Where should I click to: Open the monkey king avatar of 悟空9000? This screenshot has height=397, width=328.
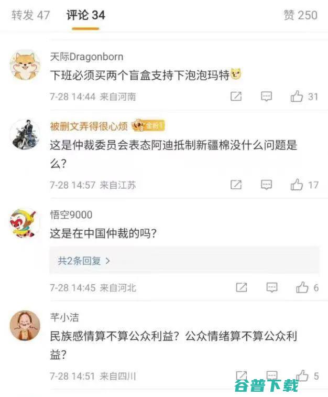click(x=25, y=223)
